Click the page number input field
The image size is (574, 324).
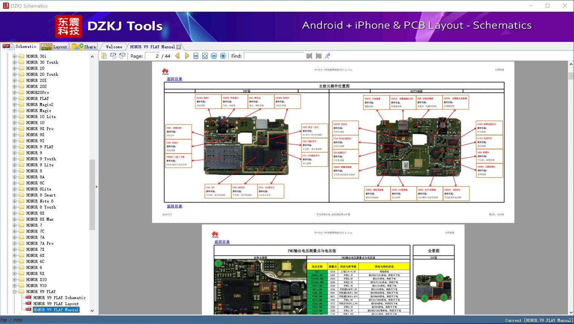(x=153, y=56)
